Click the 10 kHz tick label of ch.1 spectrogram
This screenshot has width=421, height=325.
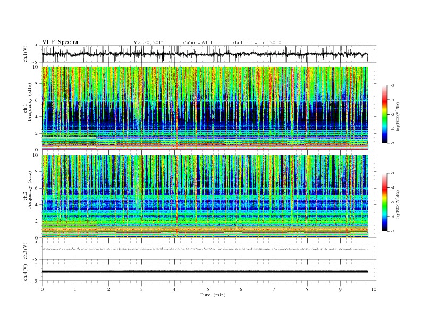[x=36, y=67]
